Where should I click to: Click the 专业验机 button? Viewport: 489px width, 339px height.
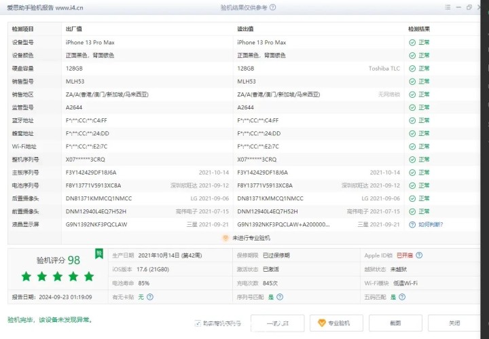[336, 323]
